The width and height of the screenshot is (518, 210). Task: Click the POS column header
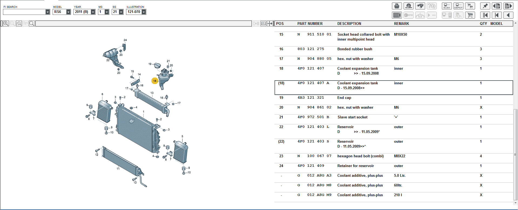(280, 24)
